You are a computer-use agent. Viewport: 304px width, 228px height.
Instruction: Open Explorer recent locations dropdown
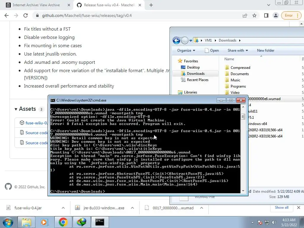191,40
